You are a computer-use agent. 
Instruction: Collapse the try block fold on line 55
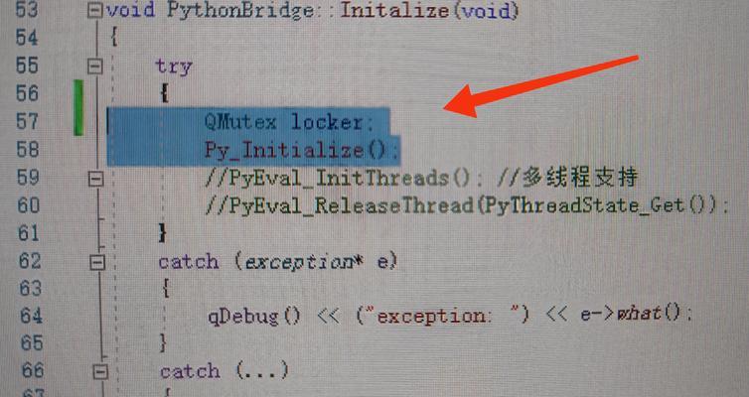point(94,66)
